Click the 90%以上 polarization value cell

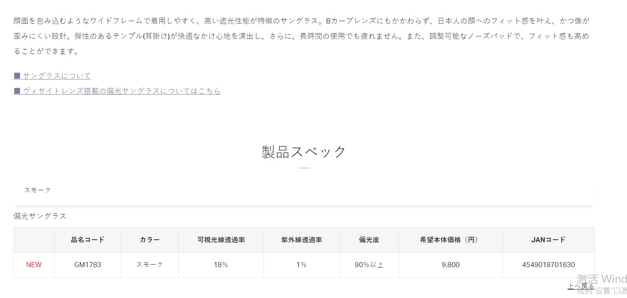pos(369,265)
